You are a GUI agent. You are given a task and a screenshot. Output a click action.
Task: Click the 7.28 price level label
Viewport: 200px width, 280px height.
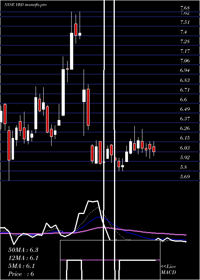[x=185, y=42]
